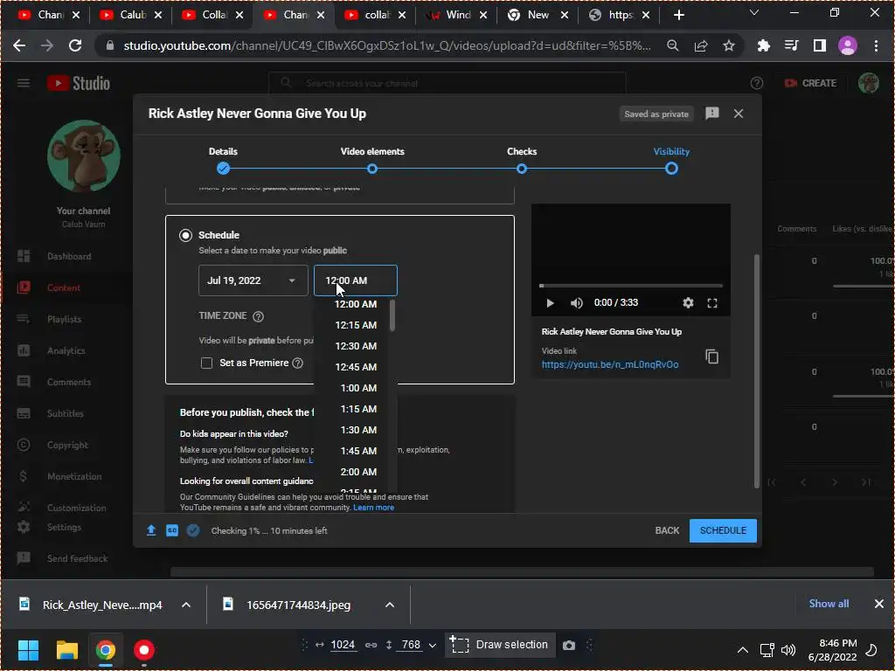Copy the video link icon
This screenshot has width=895, height=671.
[711, 356]
